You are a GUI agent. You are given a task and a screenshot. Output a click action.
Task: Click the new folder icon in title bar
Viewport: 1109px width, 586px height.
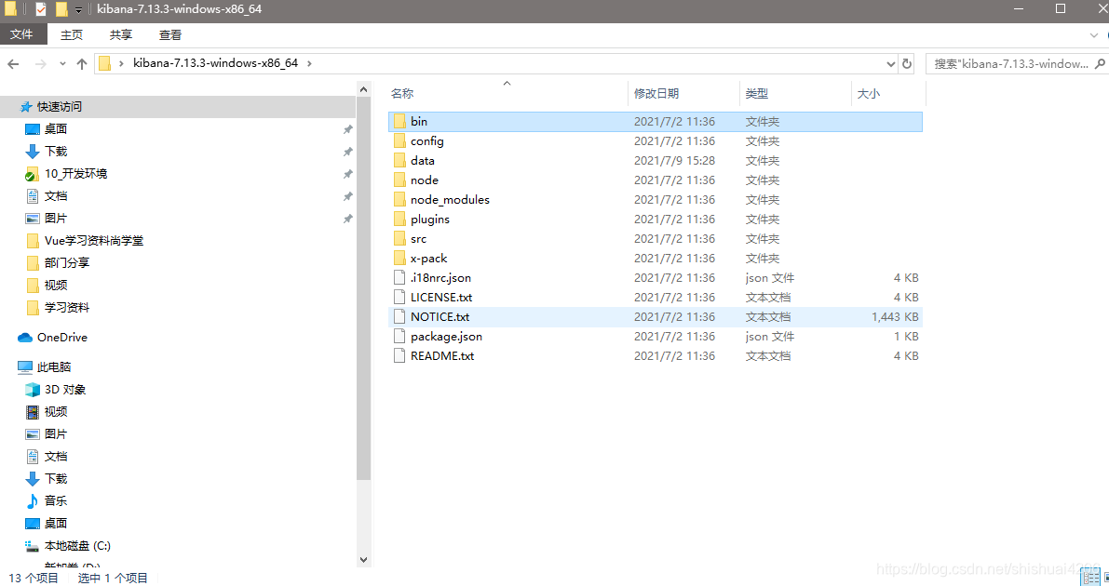tap(61, 9)
